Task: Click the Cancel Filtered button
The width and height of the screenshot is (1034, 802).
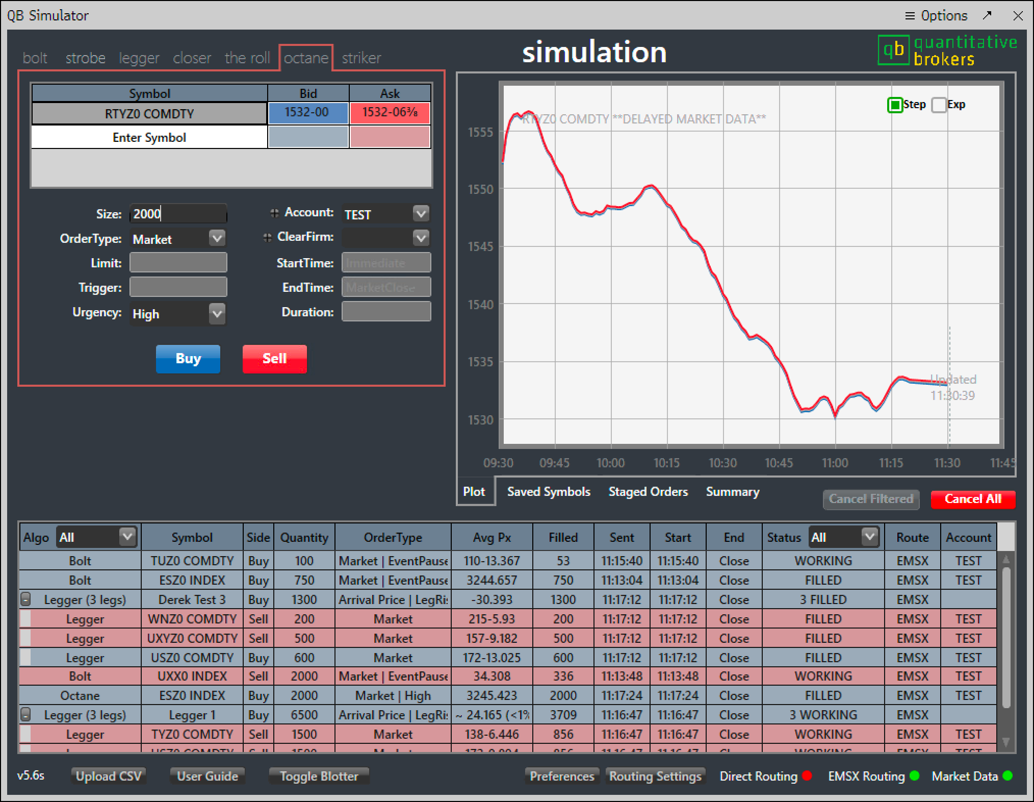Action: 871,499
